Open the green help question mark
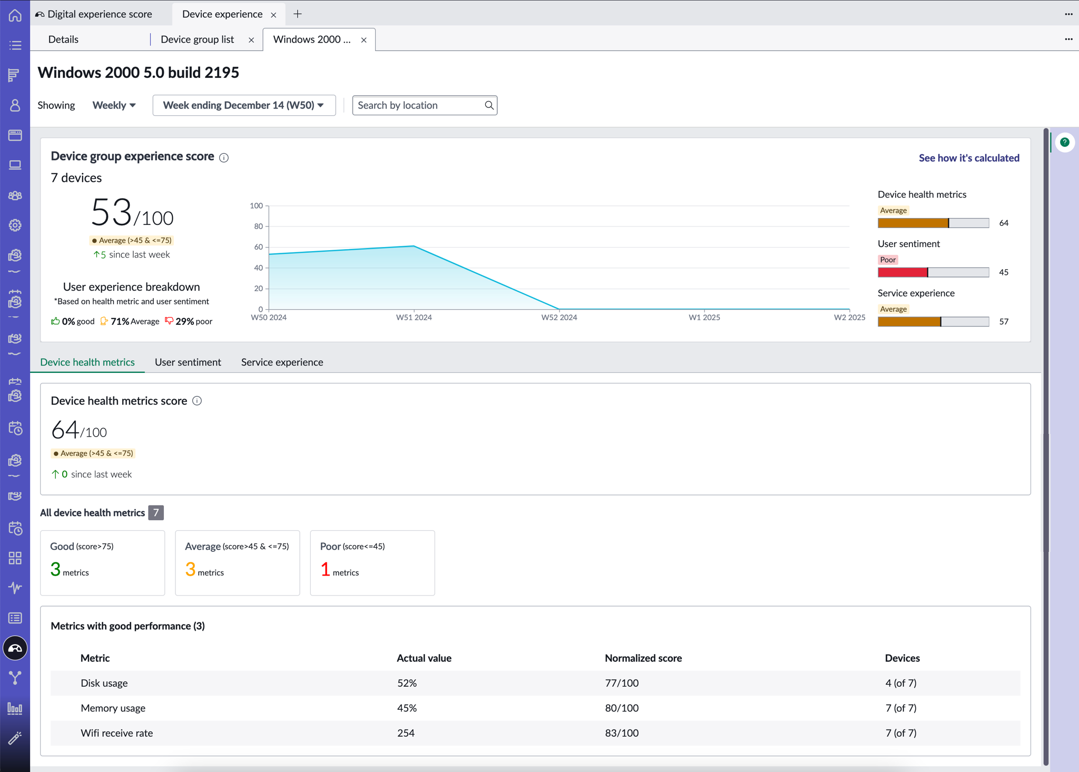 (1065, 142)
